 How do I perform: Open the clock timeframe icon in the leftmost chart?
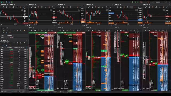10,7
